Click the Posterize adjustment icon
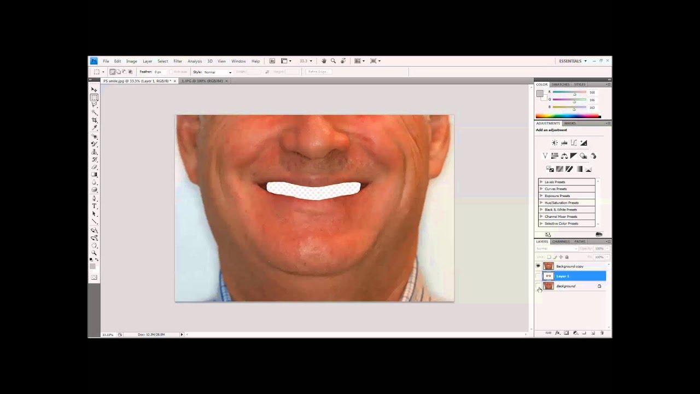 tap(559, 169)
